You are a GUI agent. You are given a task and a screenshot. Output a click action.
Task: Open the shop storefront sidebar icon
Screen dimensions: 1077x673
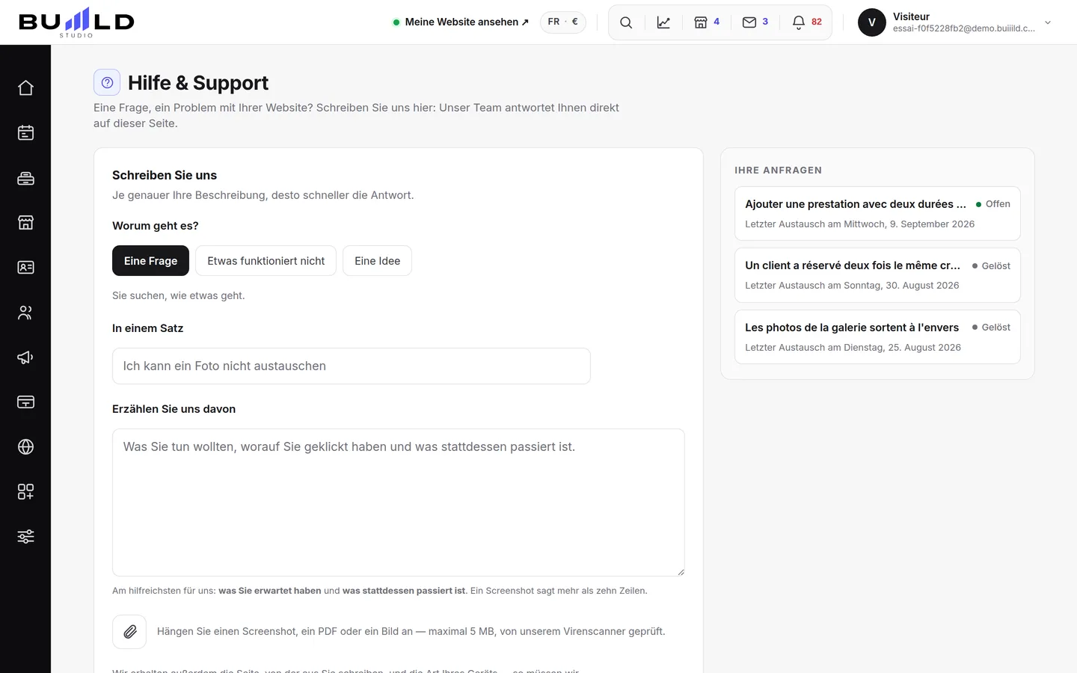point(25,223)
